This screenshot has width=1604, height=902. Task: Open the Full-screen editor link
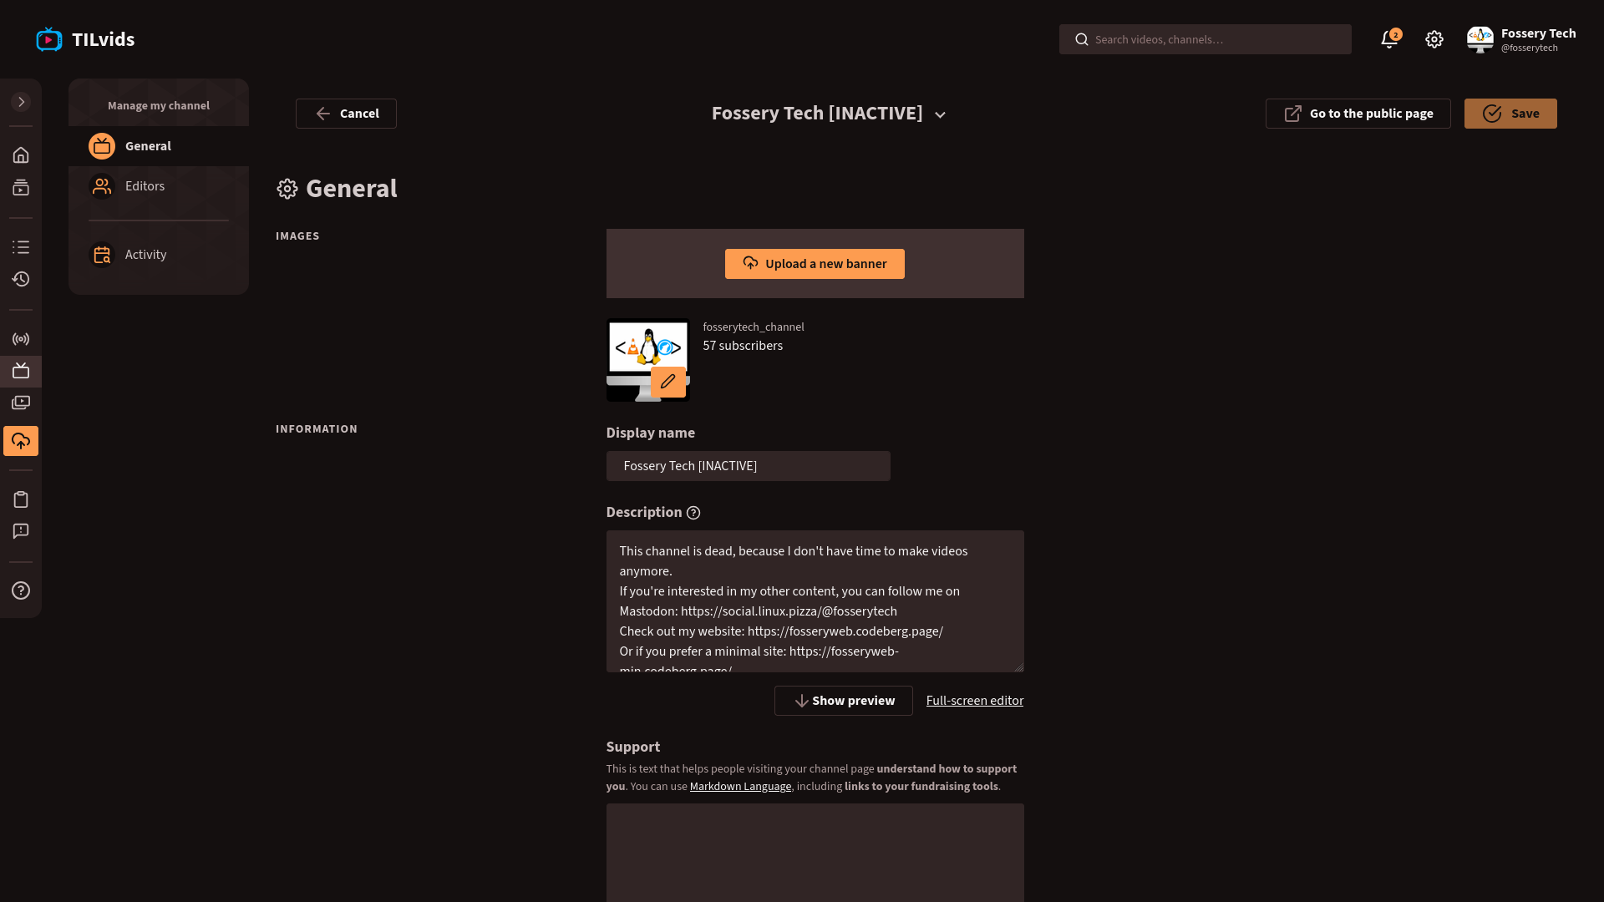[x=975, y=701]
